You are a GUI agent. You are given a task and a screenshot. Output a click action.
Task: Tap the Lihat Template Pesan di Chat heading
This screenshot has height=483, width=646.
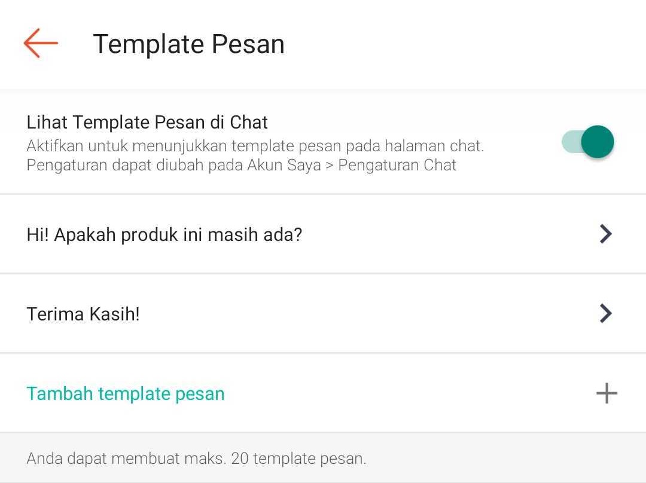click(x=147, y=122)
